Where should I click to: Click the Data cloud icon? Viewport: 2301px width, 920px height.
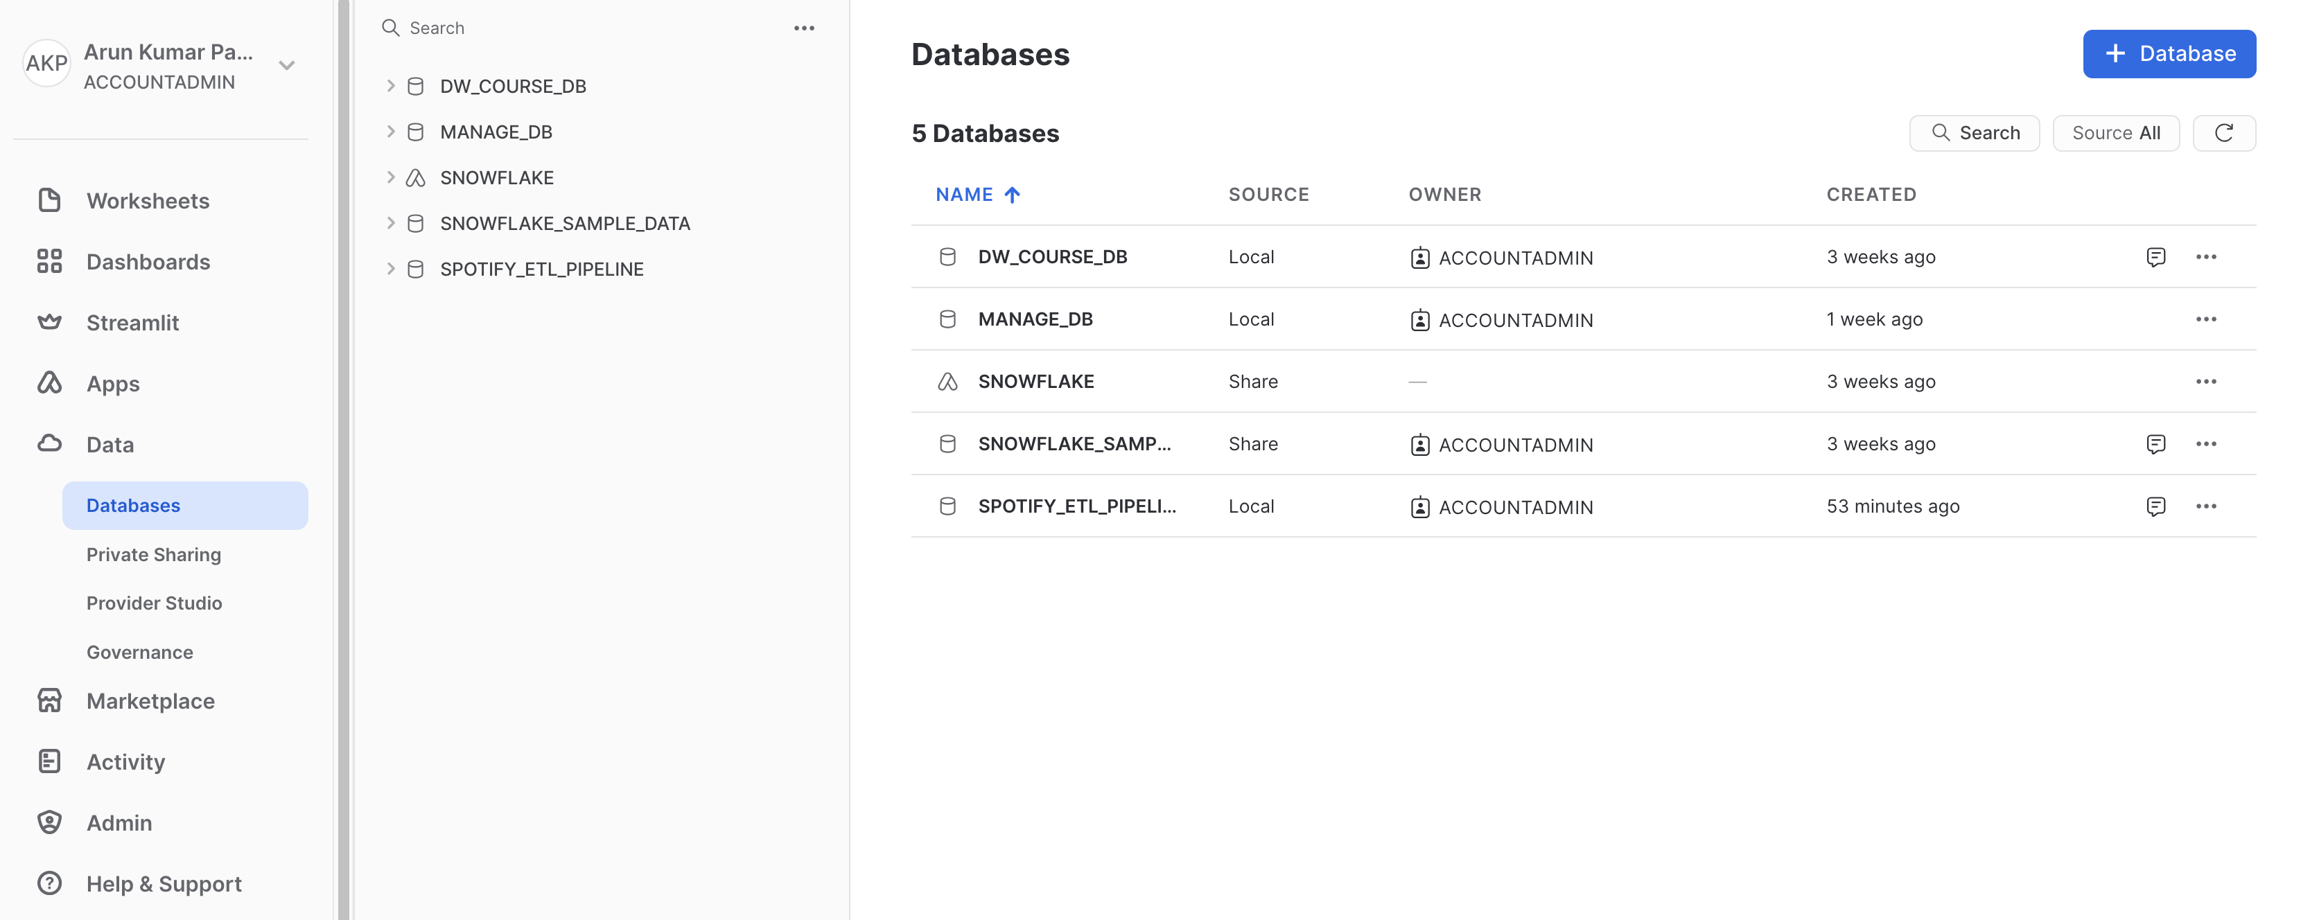click(49, 444)
